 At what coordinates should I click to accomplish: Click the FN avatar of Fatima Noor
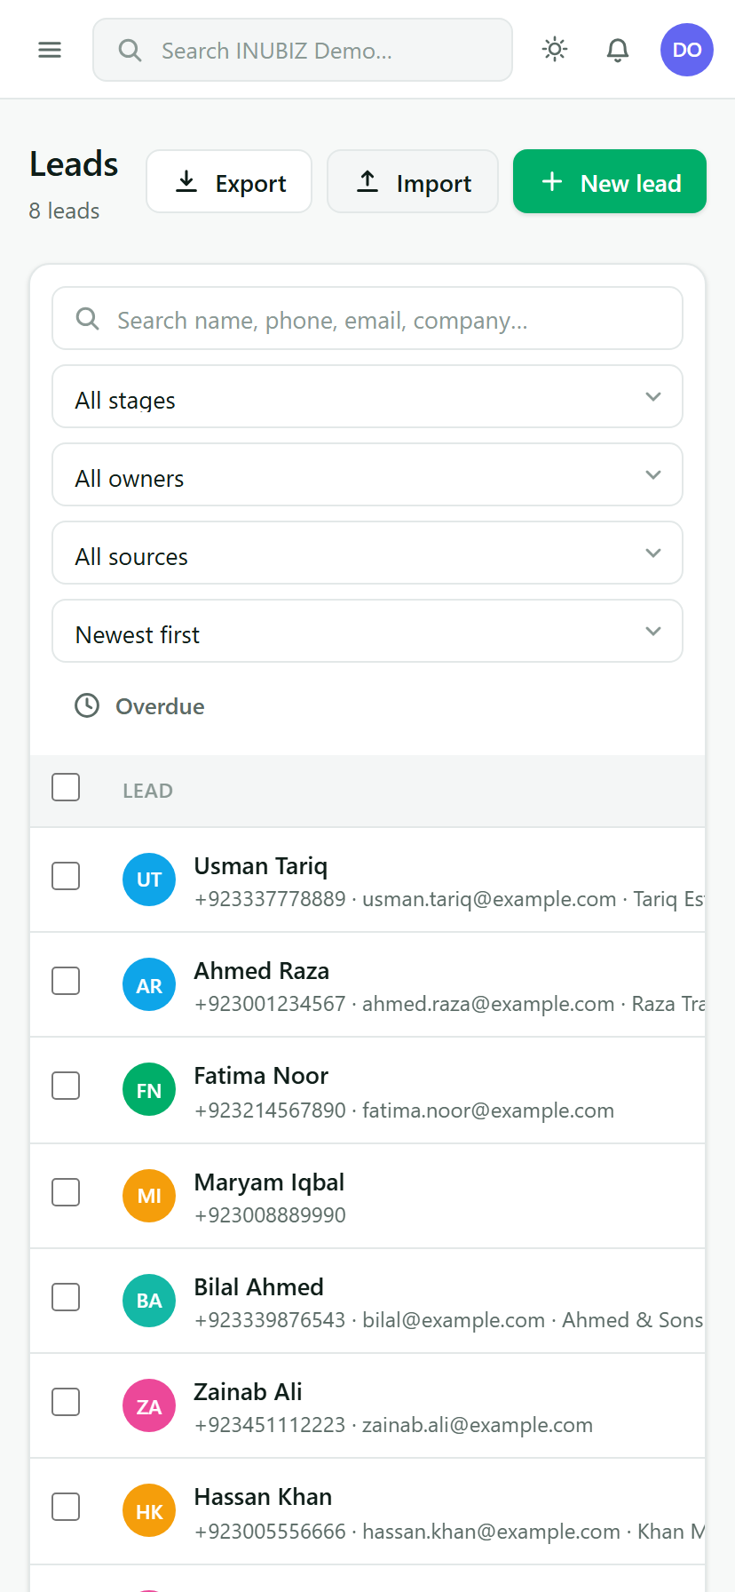149,1089
